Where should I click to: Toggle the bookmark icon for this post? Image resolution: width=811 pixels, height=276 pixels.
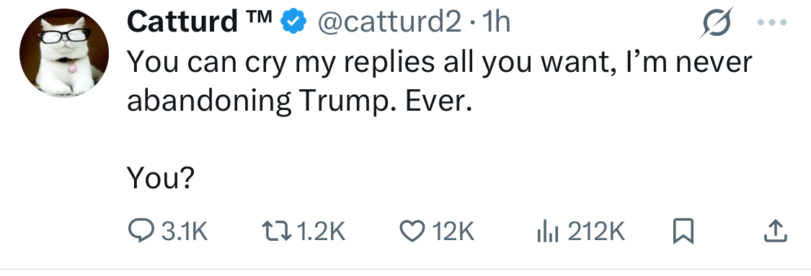pos(683,231)
